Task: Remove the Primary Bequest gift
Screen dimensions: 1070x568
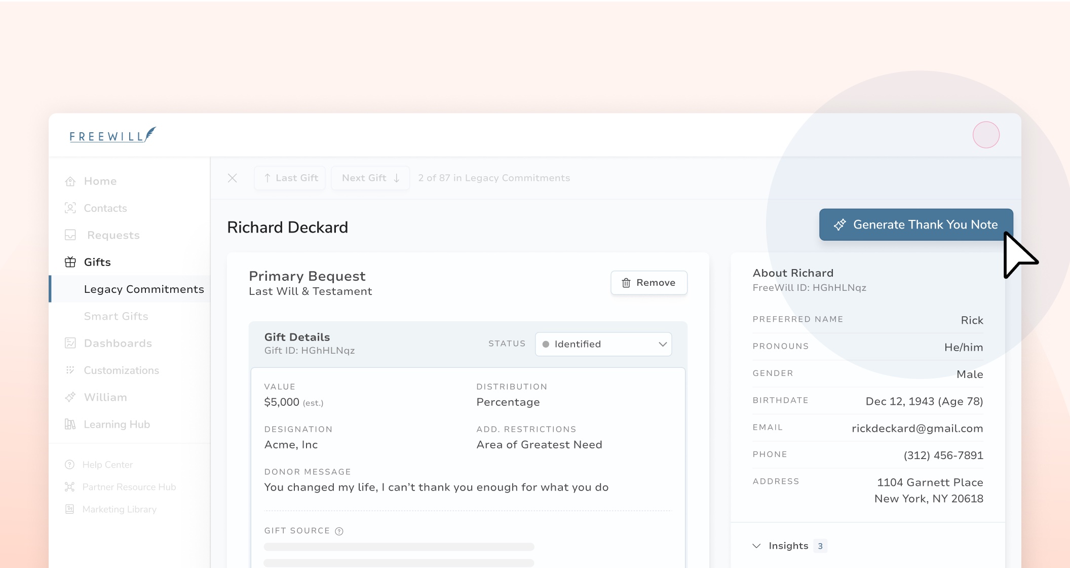Action: point(649,283)
